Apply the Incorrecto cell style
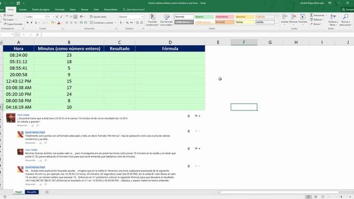The height and width of the screenshot is (199, 354). click(225, 17)
